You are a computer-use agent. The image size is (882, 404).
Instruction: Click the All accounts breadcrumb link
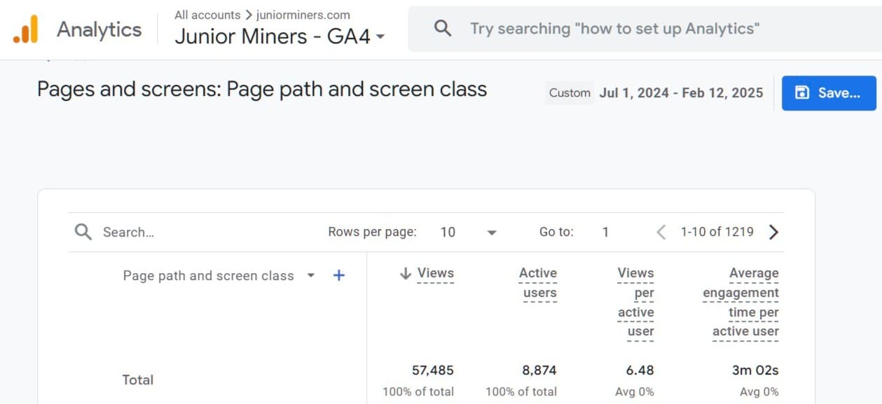tap(207, 15)
